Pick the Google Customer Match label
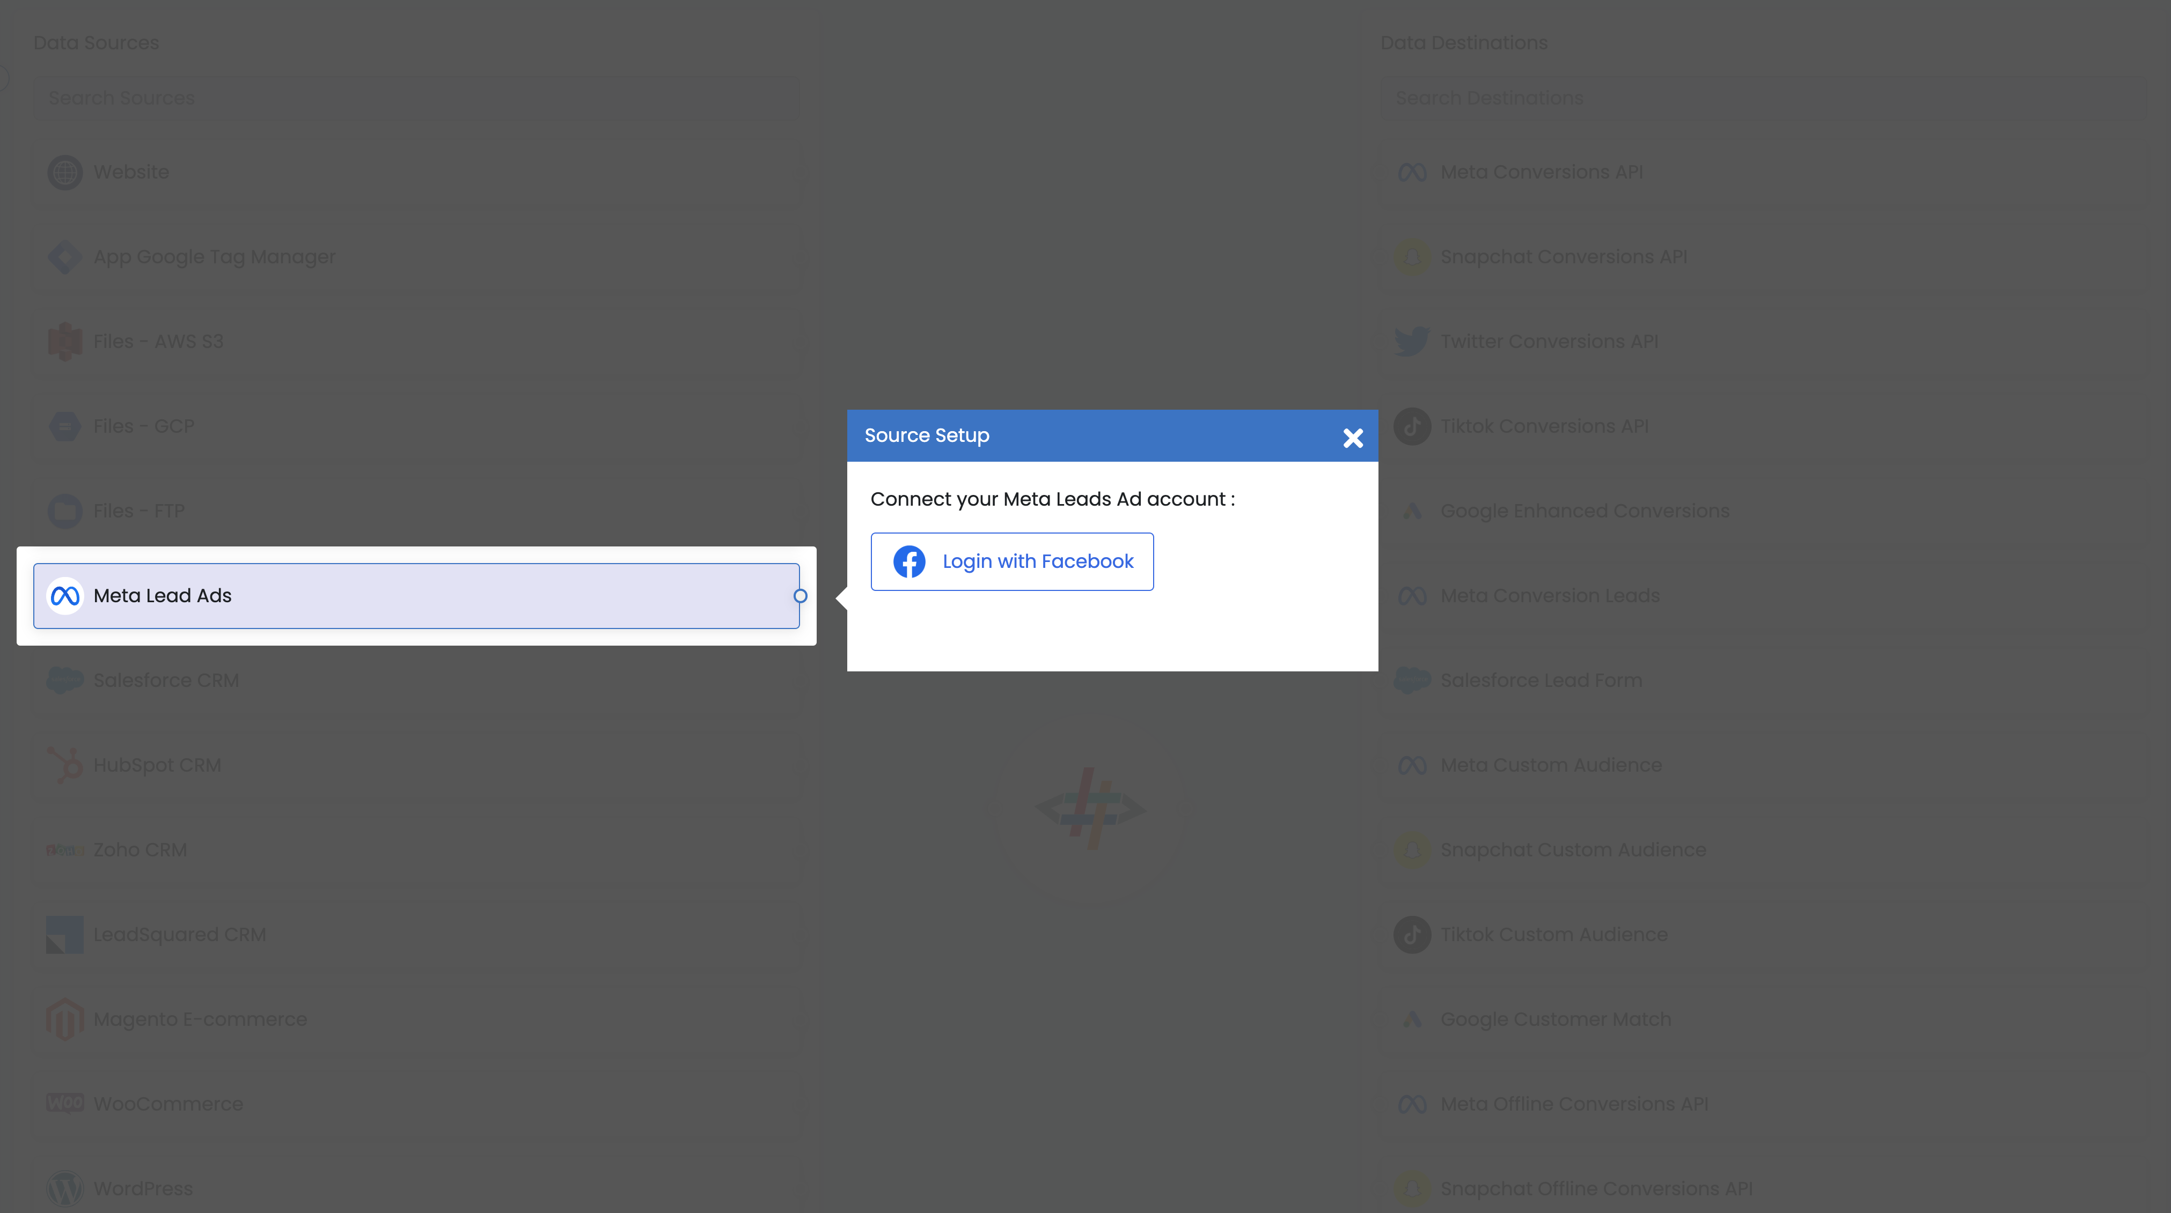 click(1556, 1019)
